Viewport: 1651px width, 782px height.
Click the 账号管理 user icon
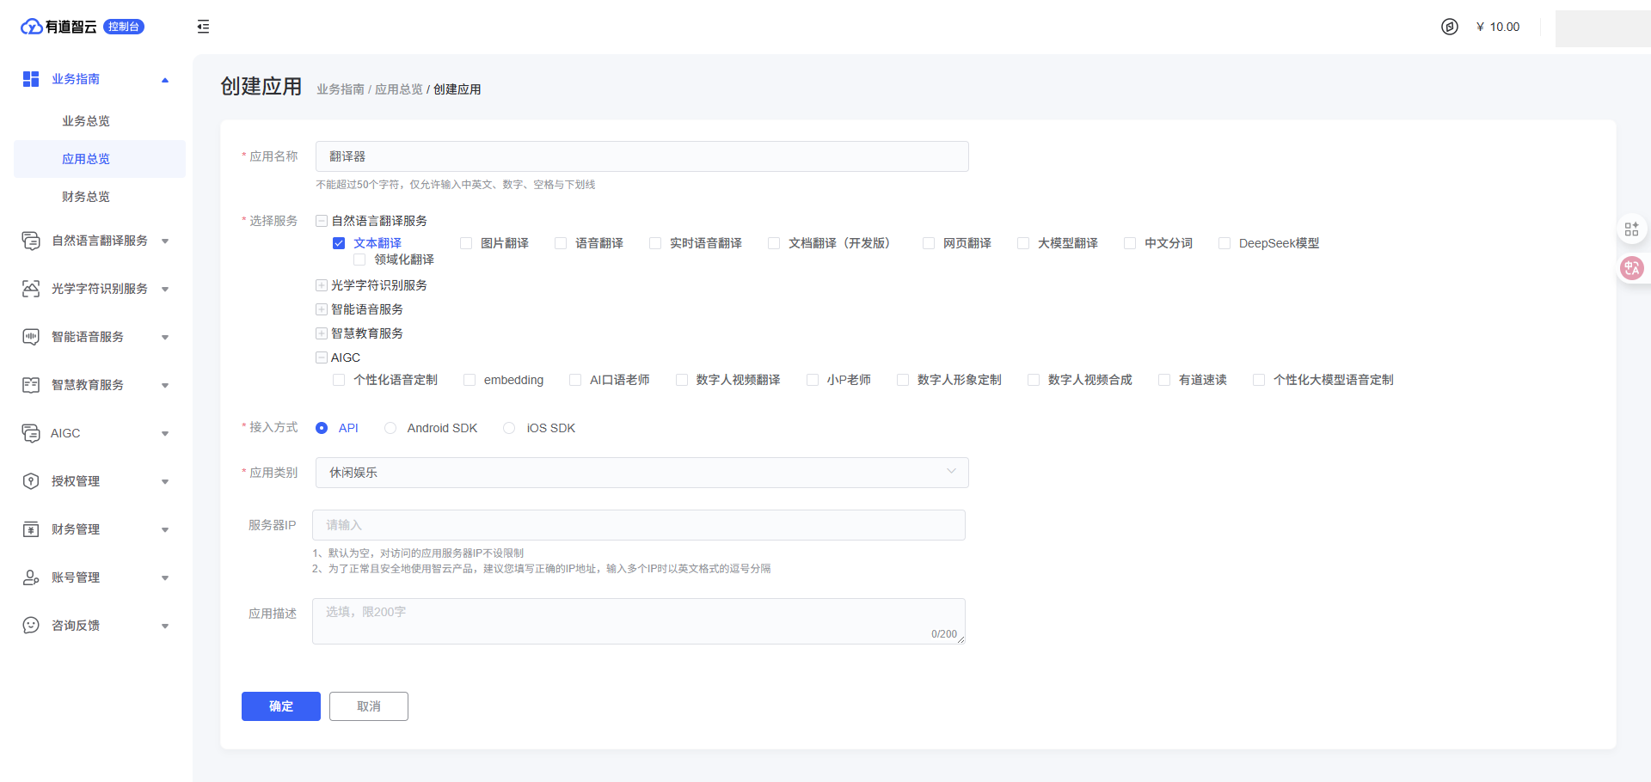click(x=31, y=577)
